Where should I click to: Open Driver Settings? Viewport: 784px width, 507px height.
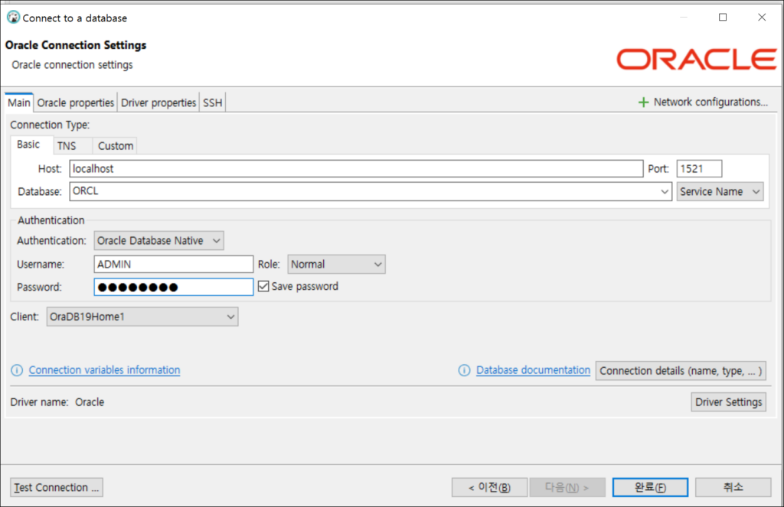pos(729,402)
